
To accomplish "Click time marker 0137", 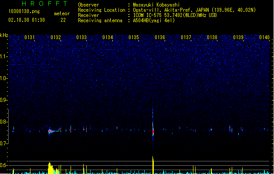I will (x=186, y=37).
